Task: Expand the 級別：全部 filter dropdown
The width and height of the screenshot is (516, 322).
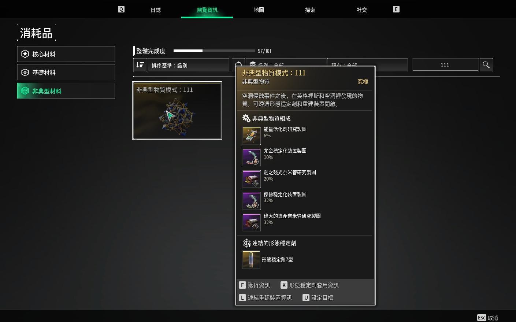Action: click(x=286, y=62)
